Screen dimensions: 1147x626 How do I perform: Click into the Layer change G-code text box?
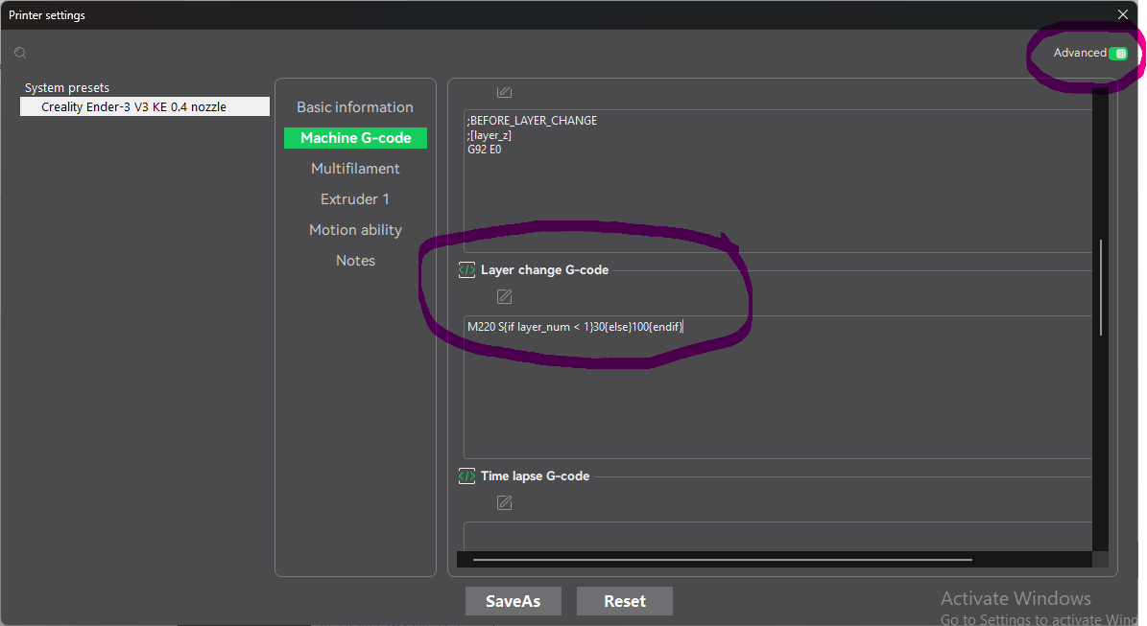(777, 387)
